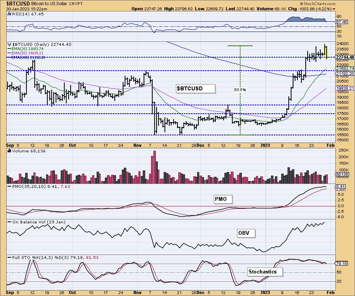
Task: Click the yellow-highlighted latest price bar
Action: pos(326,52)
